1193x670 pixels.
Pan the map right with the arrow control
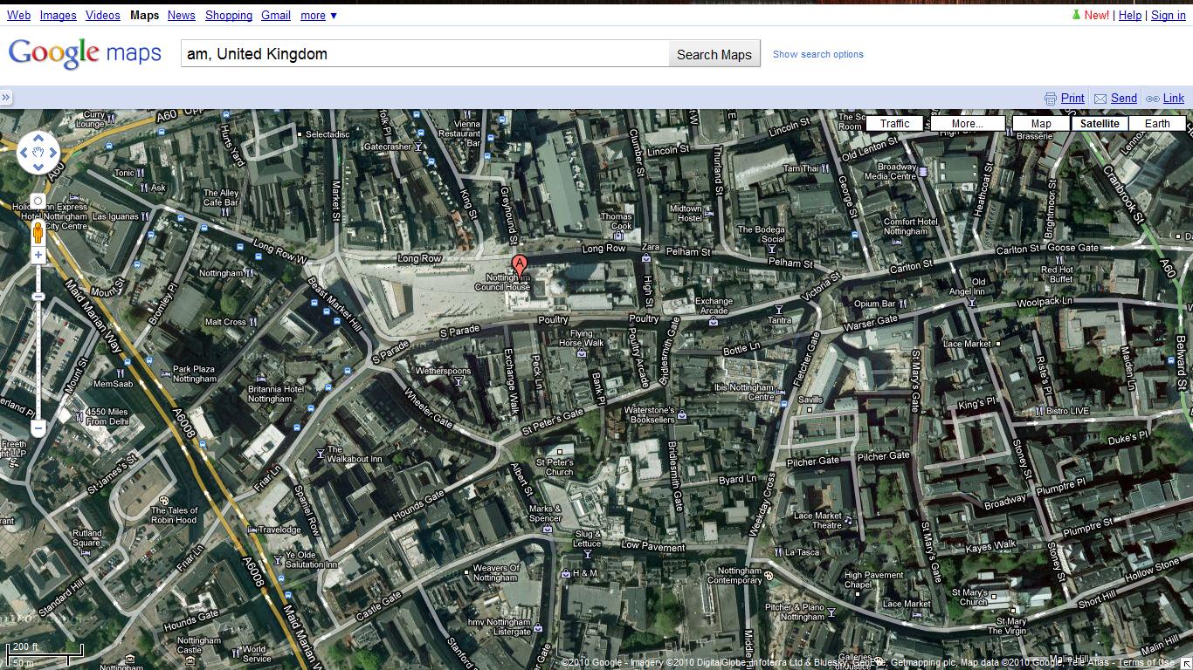click(x=53, y=154)
